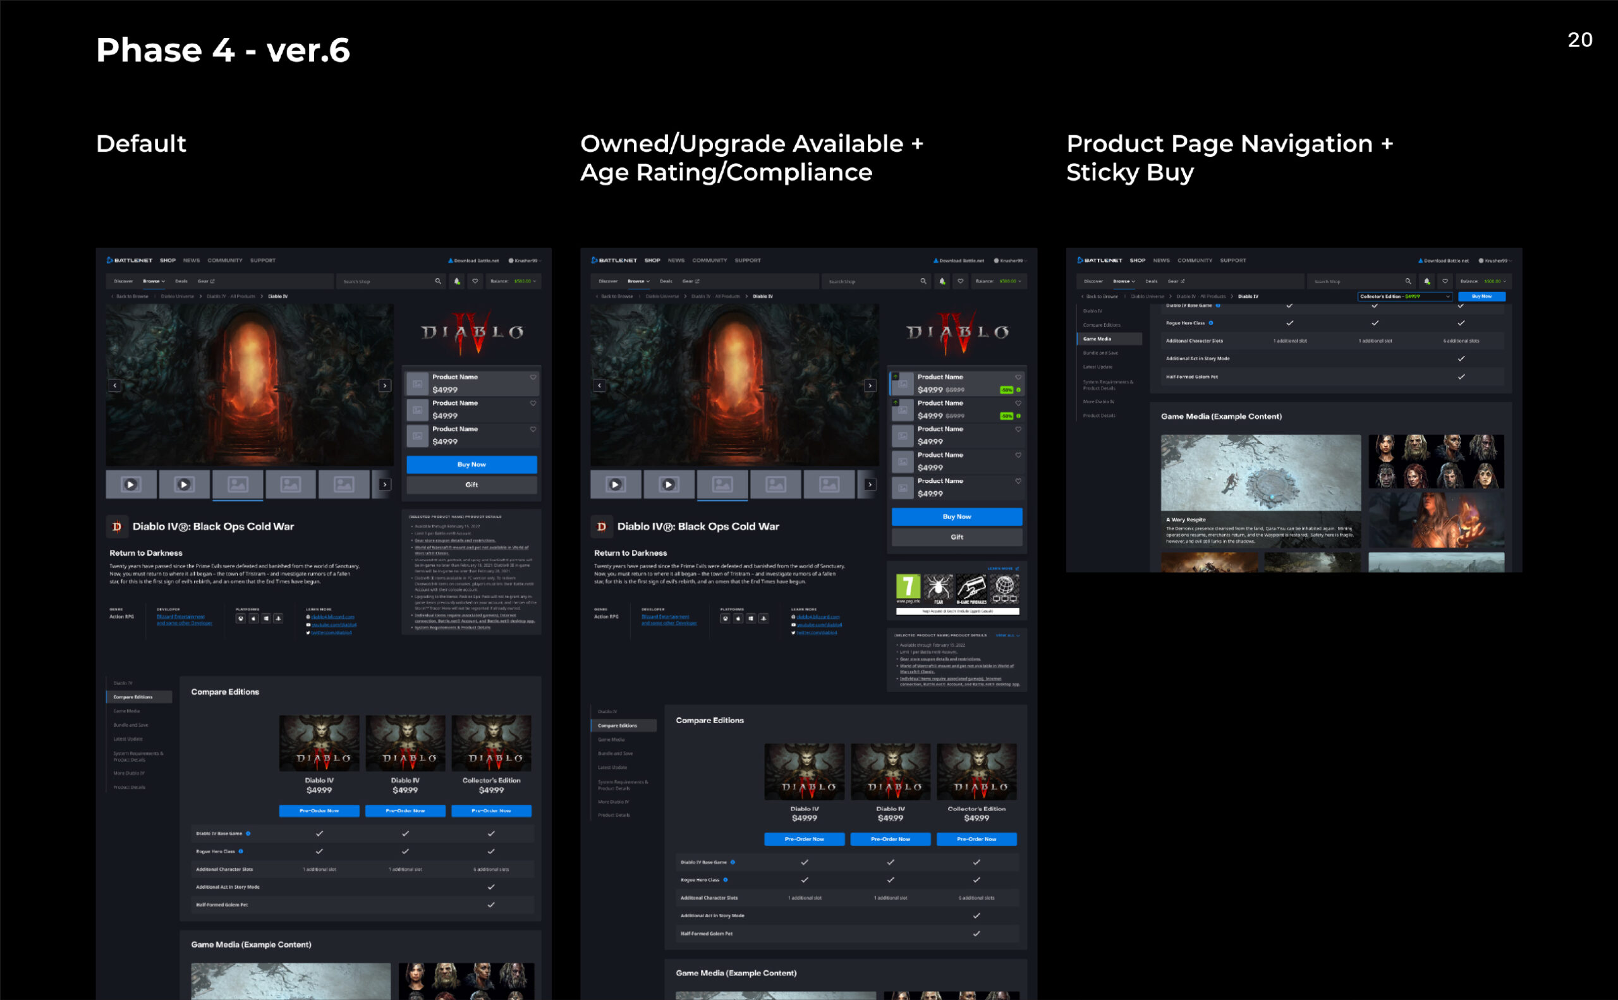
Task: Select NEWS menu in Default mockup
Action: [x=192, y=260]
